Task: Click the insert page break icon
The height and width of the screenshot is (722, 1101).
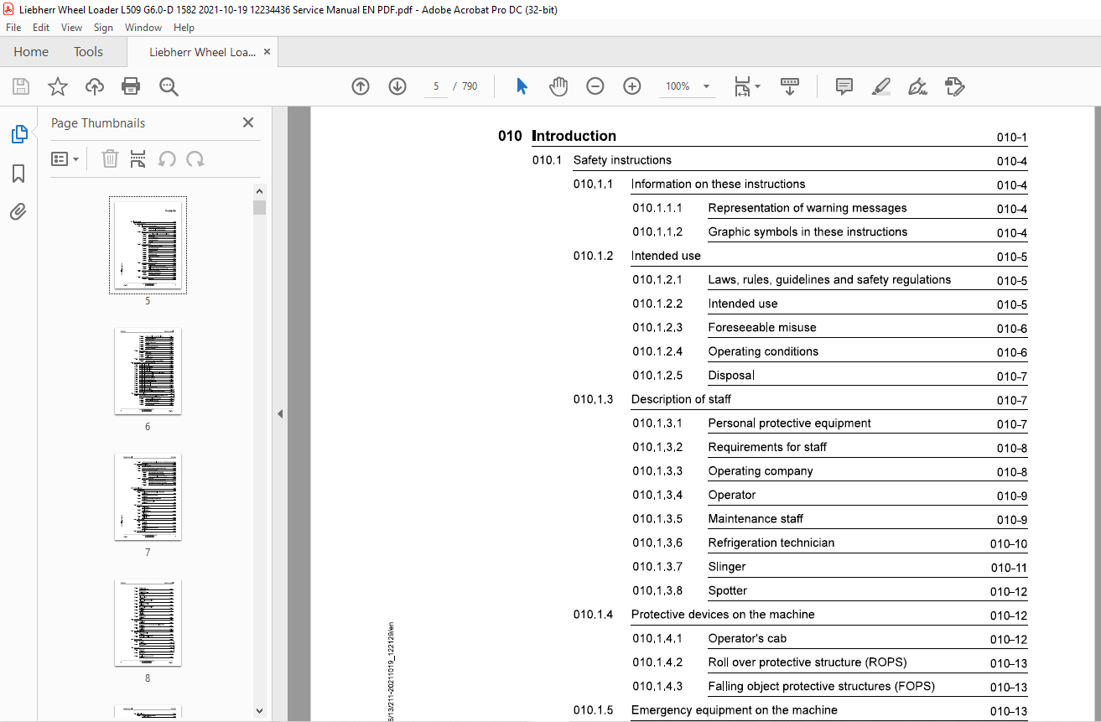Action: (138, 158)
